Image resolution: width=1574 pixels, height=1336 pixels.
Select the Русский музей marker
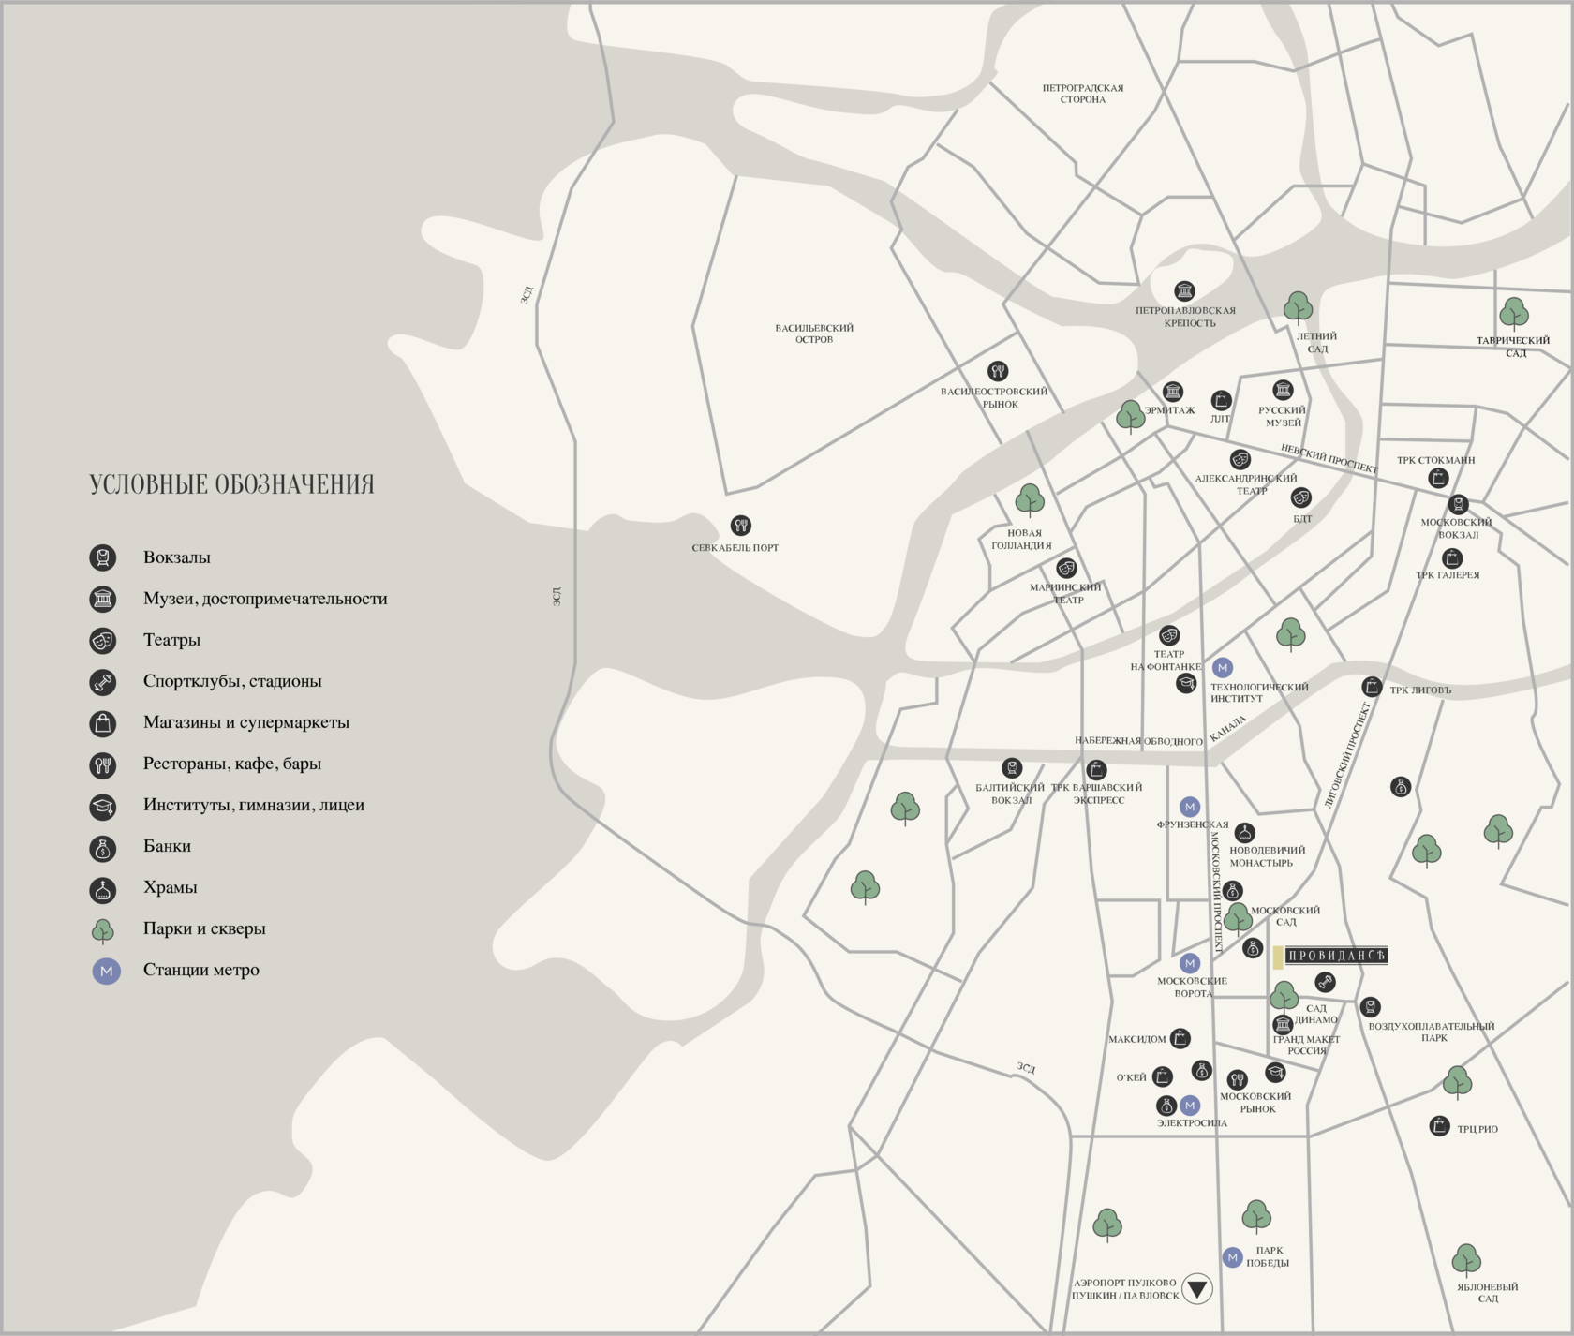(1283, 389)
